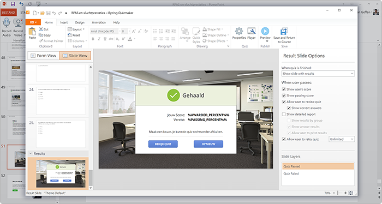Switch to Form View
Screen dimensions: 382x204
pos(43,56)
